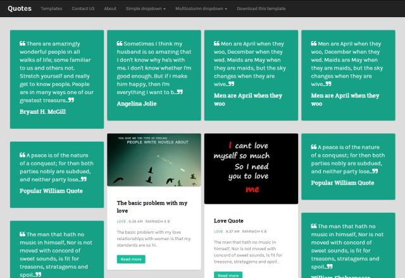Expand the Multicolumn dropdown menu
The image size is (405, 278).
point(201,8)
